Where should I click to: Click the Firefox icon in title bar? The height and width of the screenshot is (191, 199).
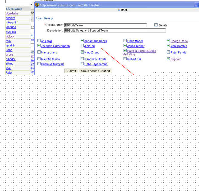coord(37,5)
